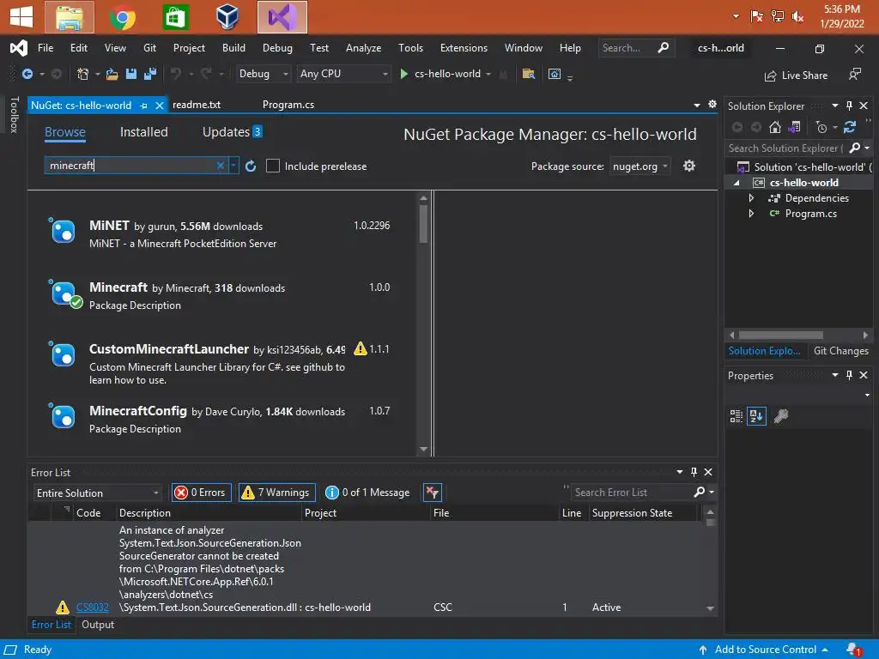Switch views icon in Solution Explorer toolbar
Viewport: 879px width, 659px height.
point(794,127)
